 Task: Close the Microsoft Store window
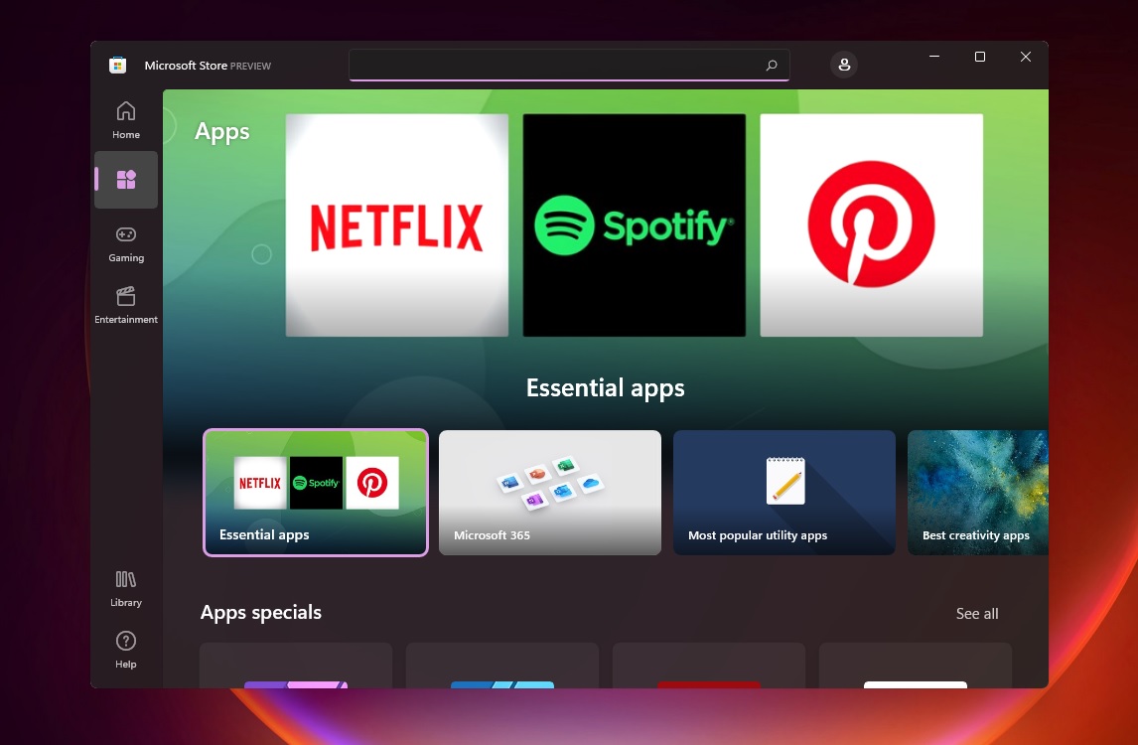coord(1026,57)
